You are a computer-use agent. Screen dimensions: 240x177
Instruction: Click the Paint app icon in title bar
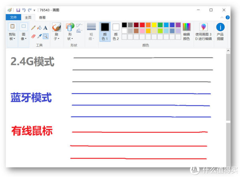click(x=10, y=10)
